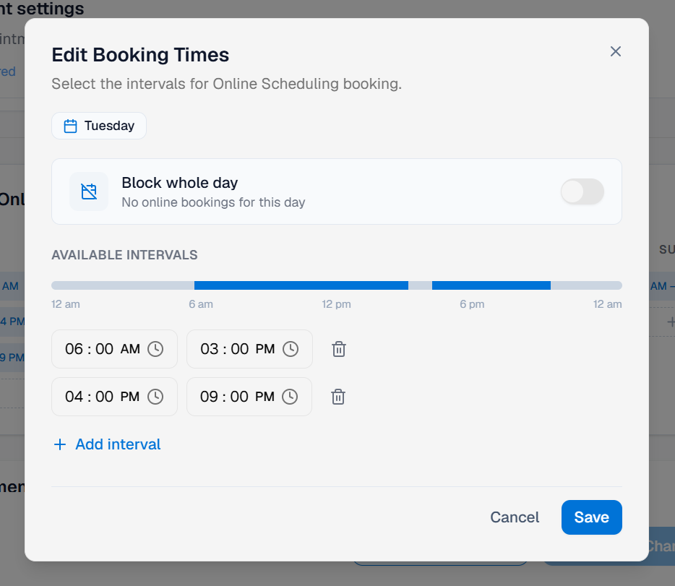The image size is (675, 586).
Task: Click the 12 pm timeline label
Action: [x=336, y=304]
